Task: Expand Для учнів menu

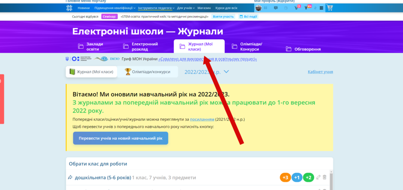Action: click(186, 8)
